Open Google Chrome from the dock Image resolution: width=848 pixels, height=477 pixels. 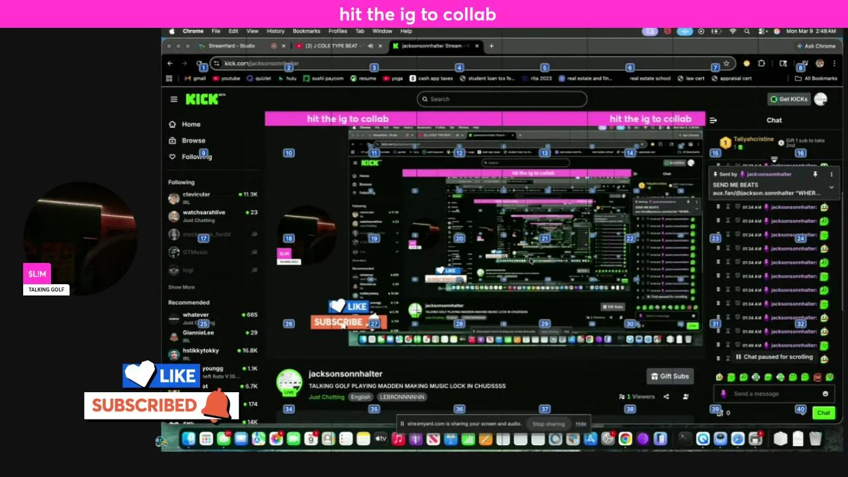625,439
